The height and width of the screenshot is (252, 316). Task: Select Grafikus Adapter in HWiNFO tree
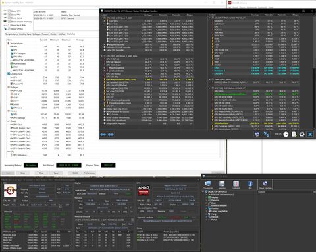219,206
